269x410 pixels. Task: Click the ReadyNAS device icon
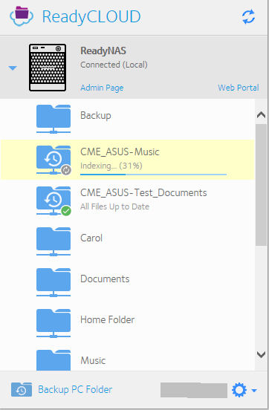48,68
